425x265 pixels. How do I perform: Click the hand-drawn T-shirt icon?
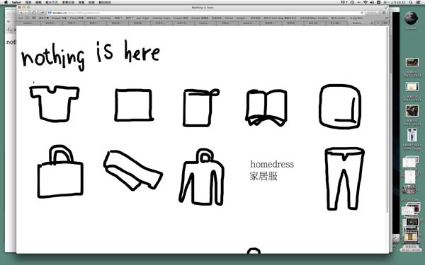pyautogui.click(x=55, y=103)
